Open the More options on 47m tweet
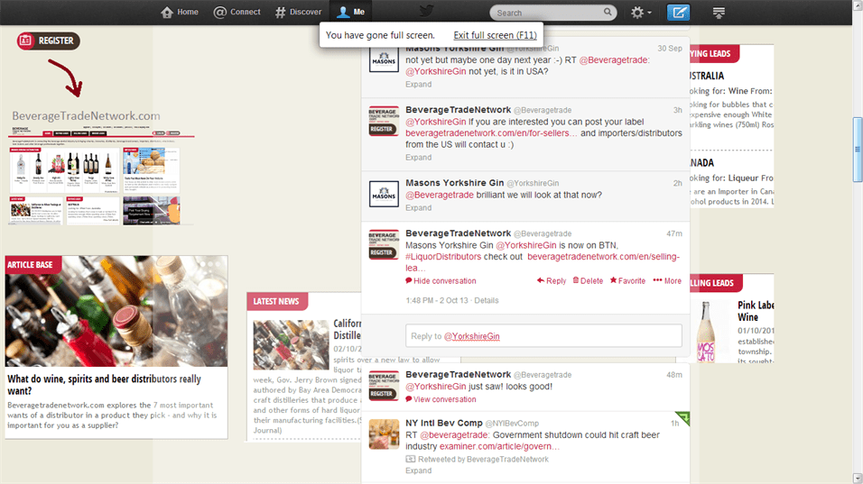863x484 pixels. click(667, 280)
